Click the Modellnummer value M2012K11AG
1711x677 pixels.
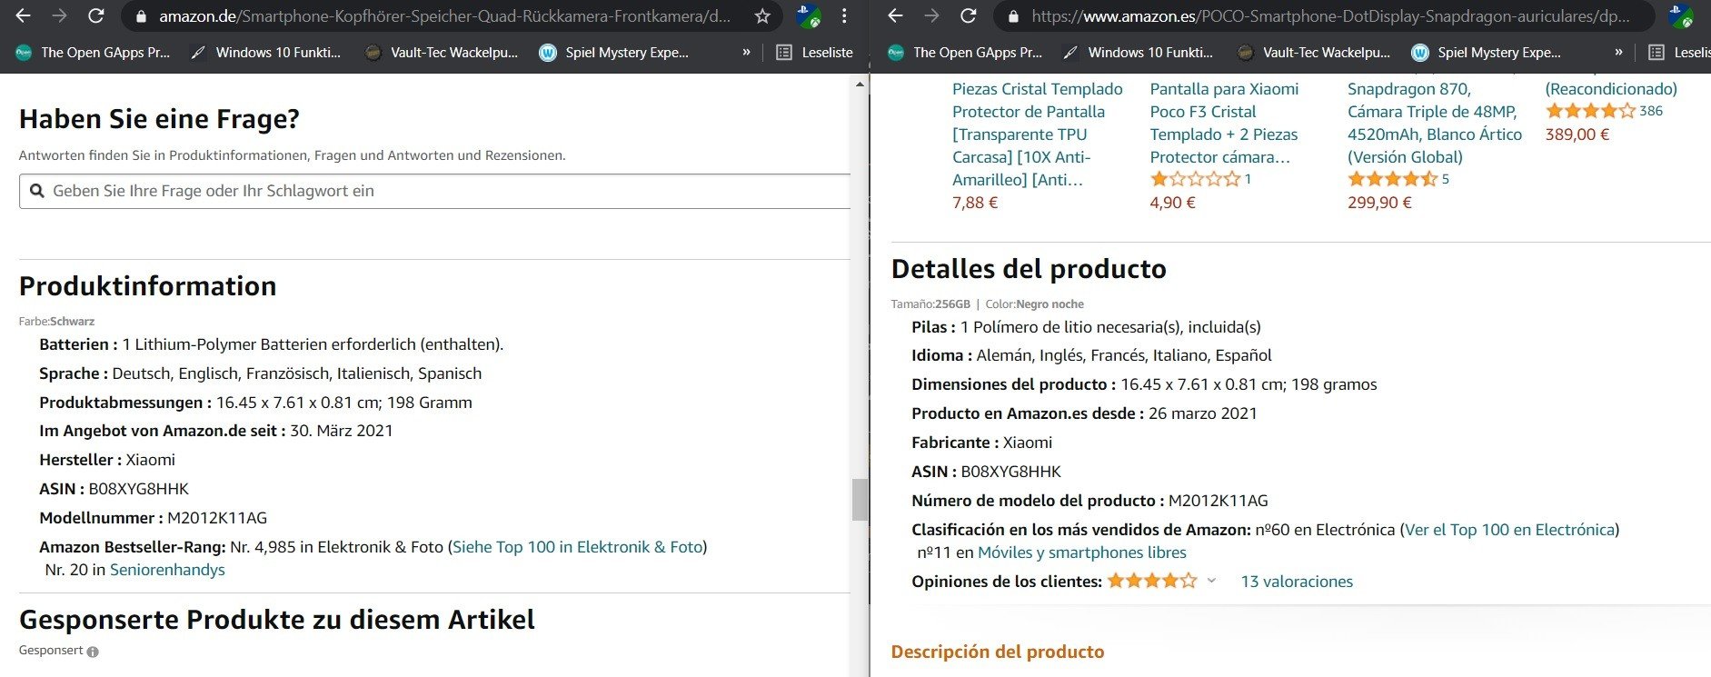[217, 518]
